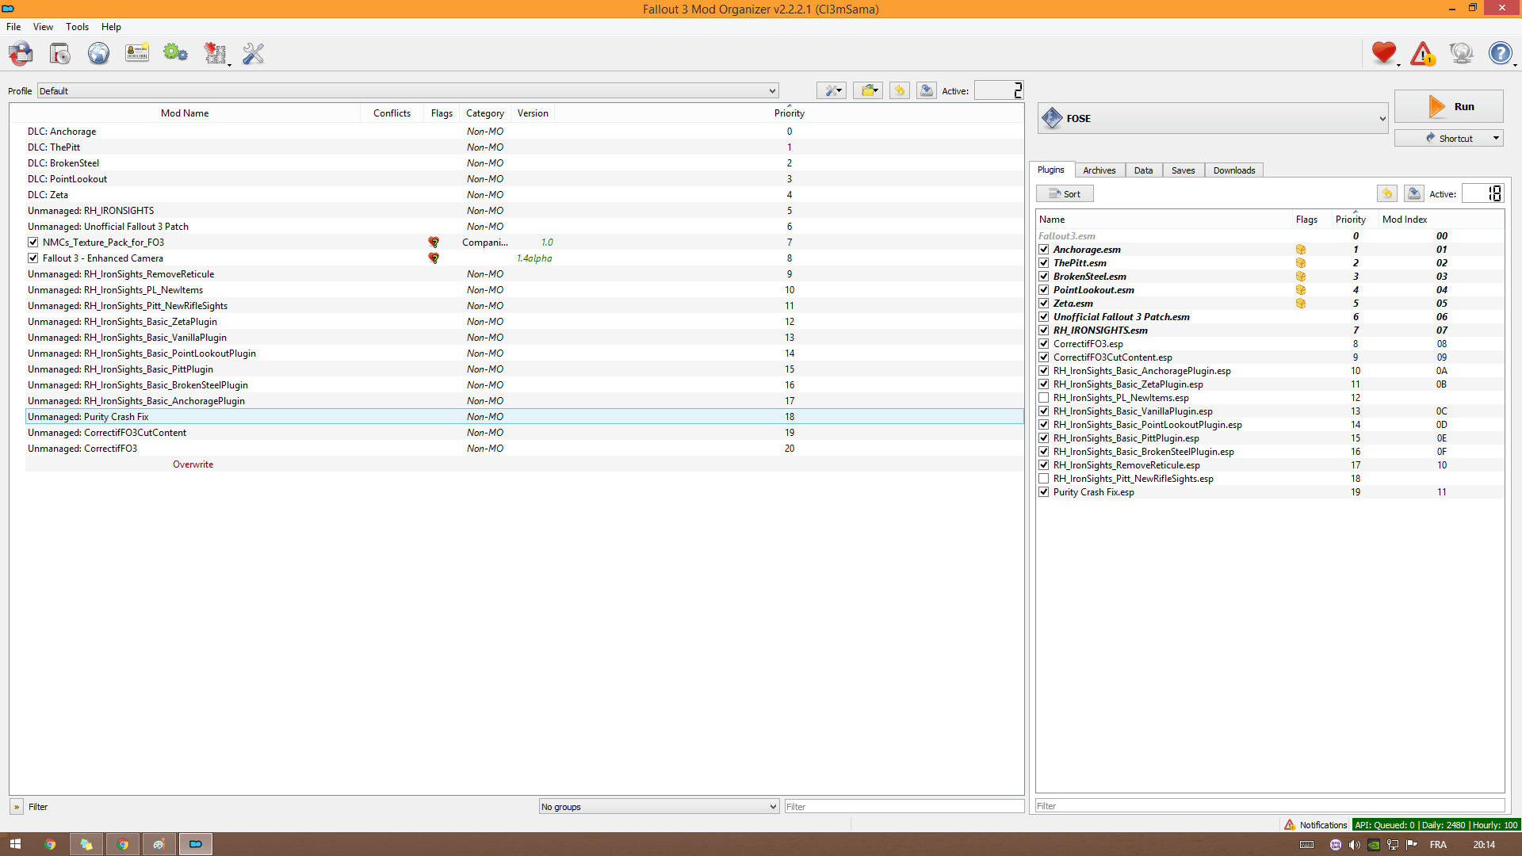Select Unmanaged: Unofficial Fallout 3 Patch row
The width and height of the screenshot is (1522, 856).
(x=524, y=227)
